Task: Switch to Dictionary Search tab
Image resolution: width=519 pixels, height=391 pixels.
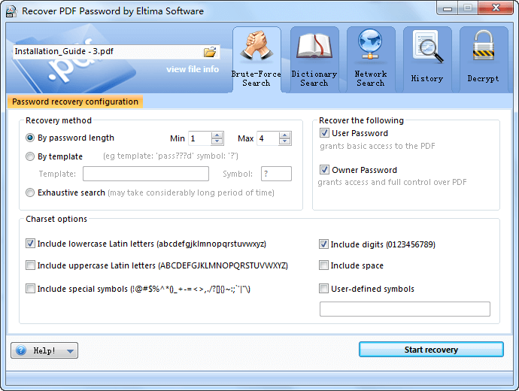Action: [314, 59]
